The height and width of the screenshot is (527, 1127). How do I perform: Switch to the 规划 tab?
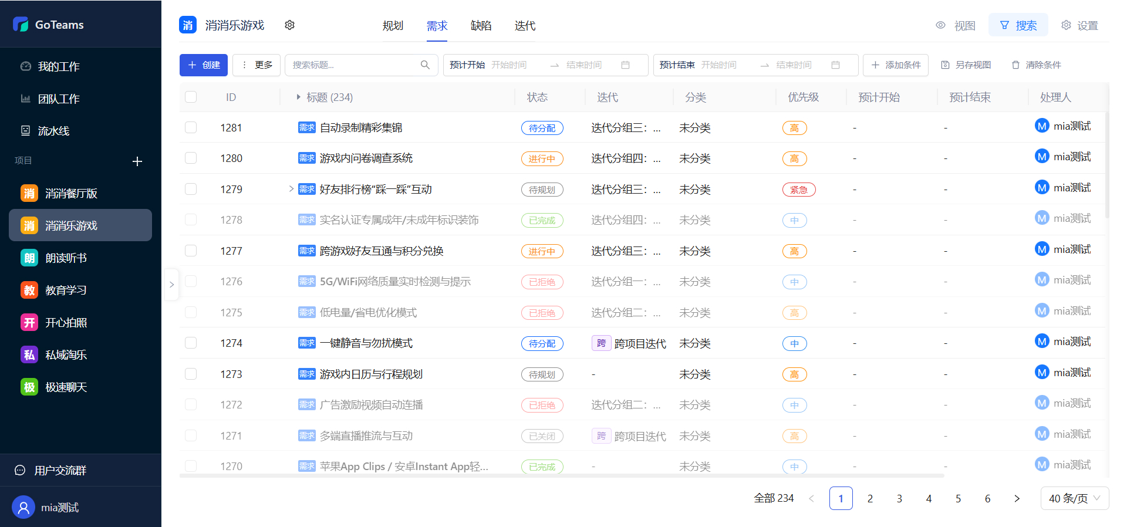point(393,26)
